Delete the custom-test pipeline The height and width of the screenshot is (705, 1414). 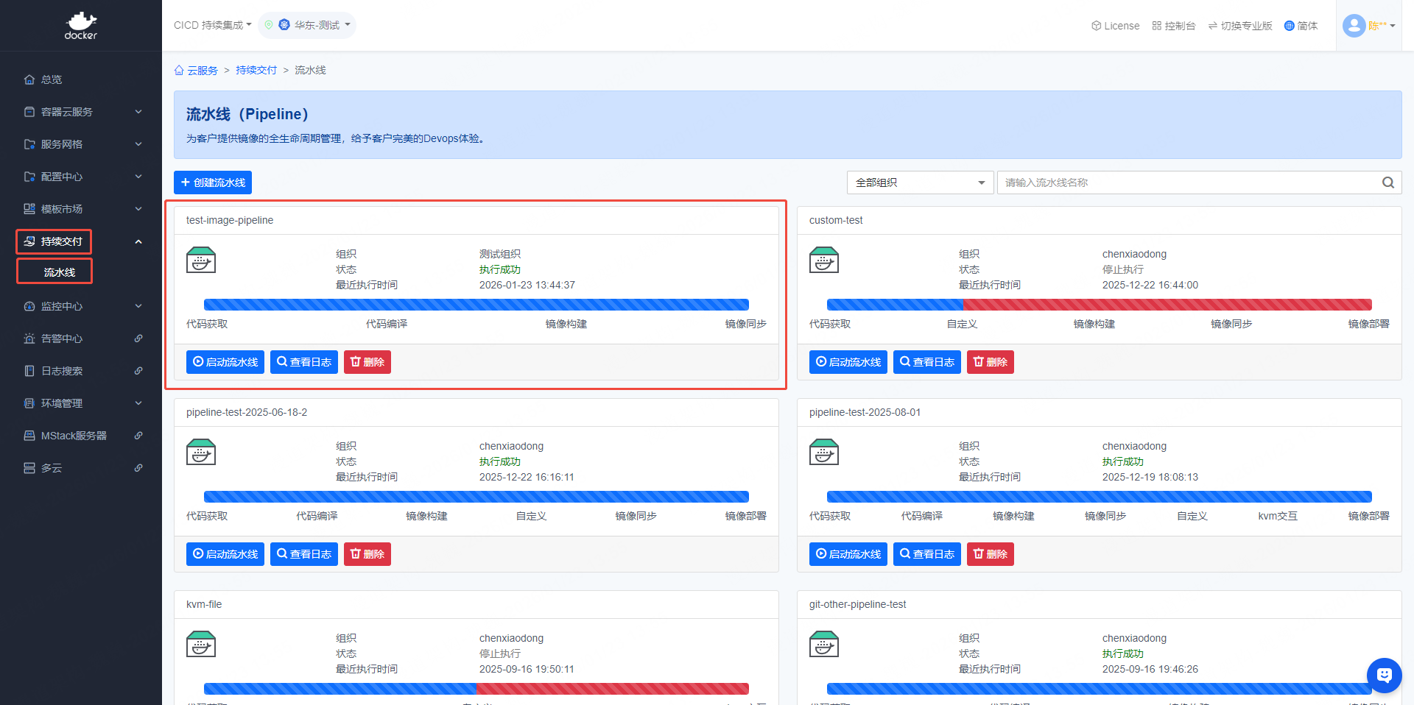pyautogui.click(x=990, y=362)
